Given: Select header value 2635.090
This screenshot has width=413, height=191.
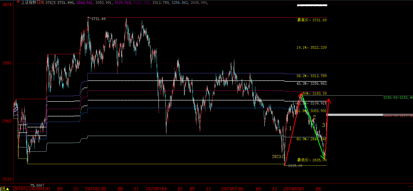Looking at the screenshot, I should [x=199, y=3].
